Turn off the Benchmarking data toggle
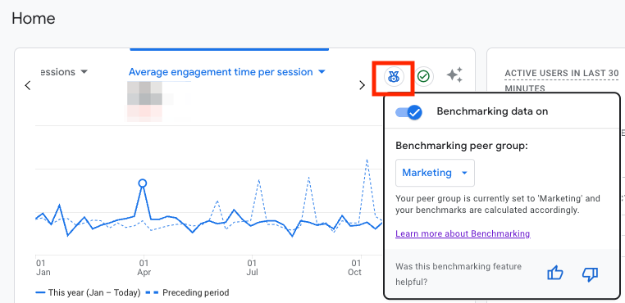The image size is (625, 303). click(x=408, y=112)
